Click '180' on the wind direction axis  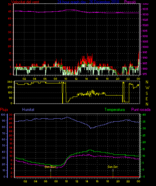coord(10,92)
